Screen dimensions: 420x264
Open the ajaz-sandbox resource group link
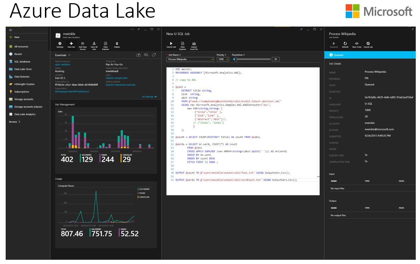coord(62,65)
